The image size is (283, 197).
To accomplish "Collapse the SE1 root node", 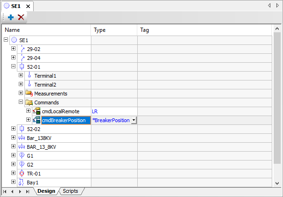I will coord(6,40).
